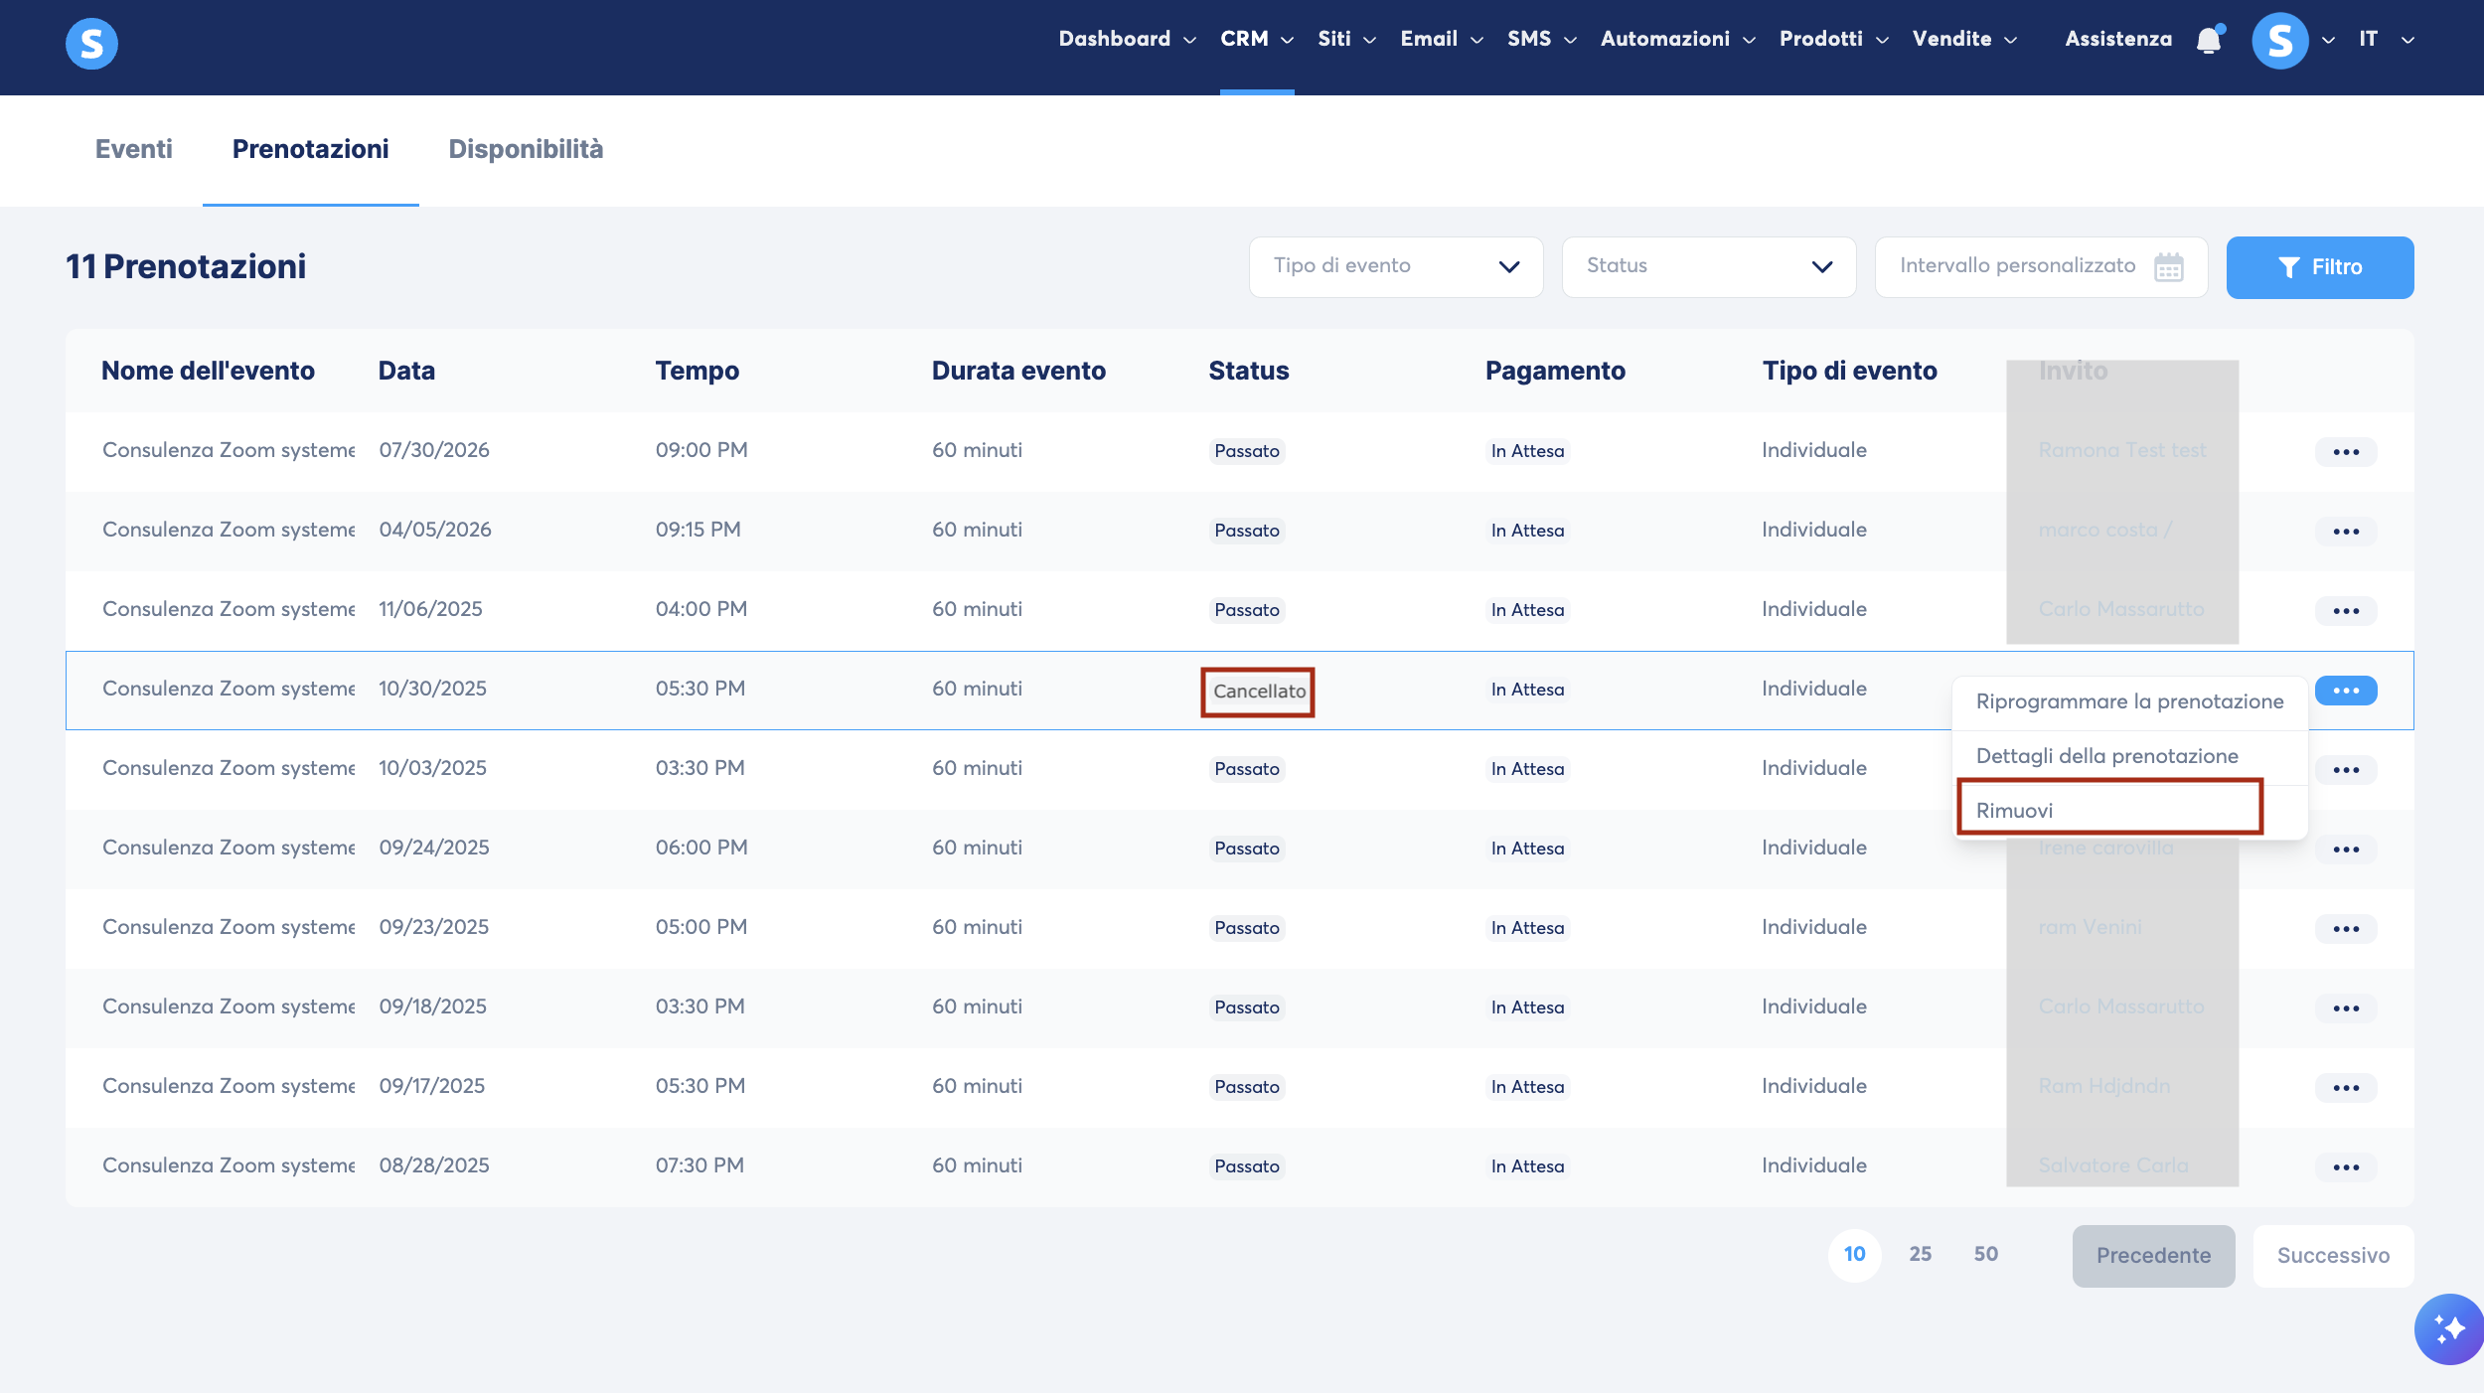The image size is (2484, 1393).
Task: Click the profile avatar icon in the navbar
Action: (x=2280, y=41)
